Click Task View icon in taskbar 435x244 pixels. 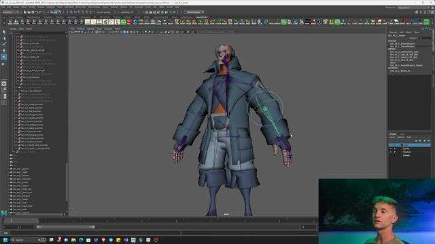pos(52,240)
